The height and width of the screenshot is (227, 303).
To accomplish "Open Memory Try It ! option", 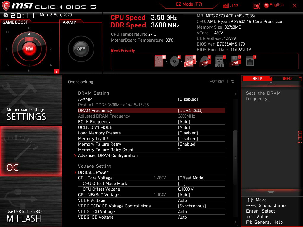I will 151,139.
